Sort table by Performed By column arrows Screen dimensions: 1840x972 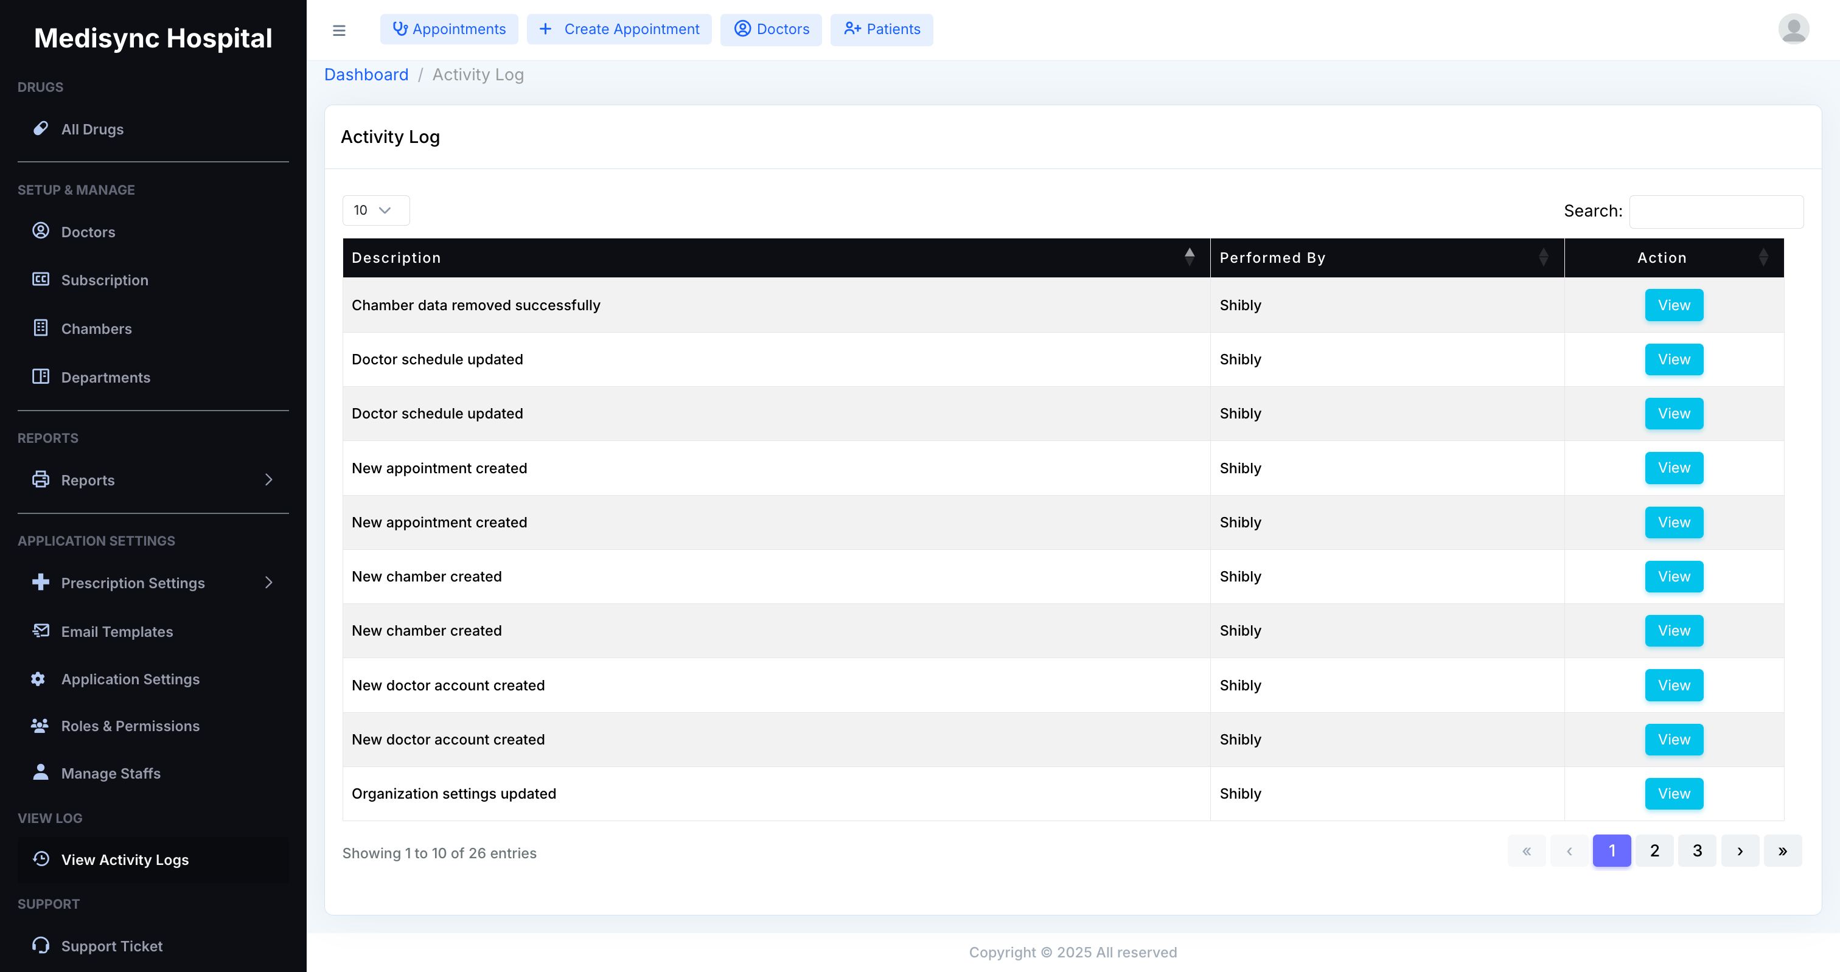click(x=1544, y=257)
